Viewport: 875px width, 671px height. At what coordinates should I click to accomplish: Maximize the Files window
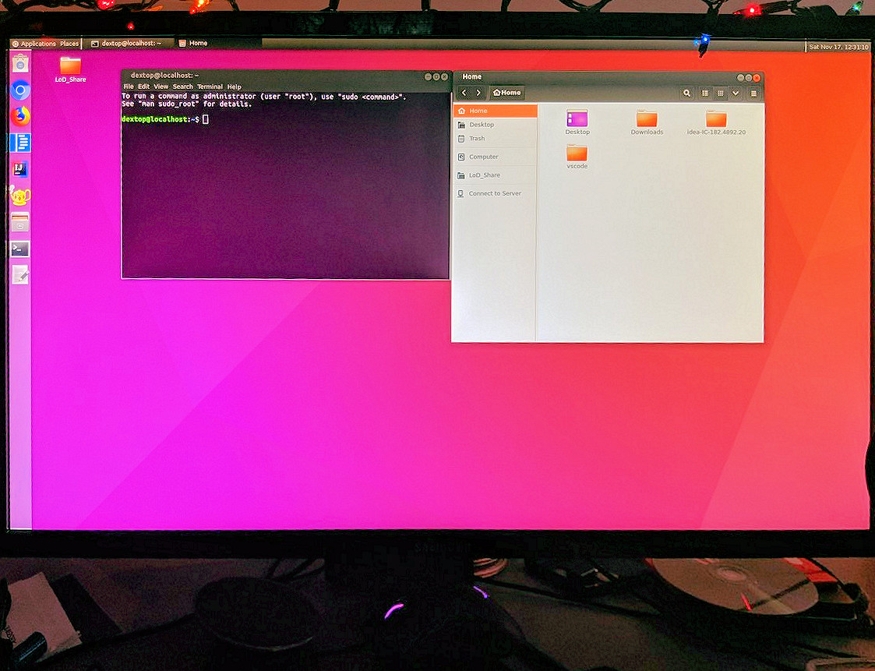tap(748, 78)
